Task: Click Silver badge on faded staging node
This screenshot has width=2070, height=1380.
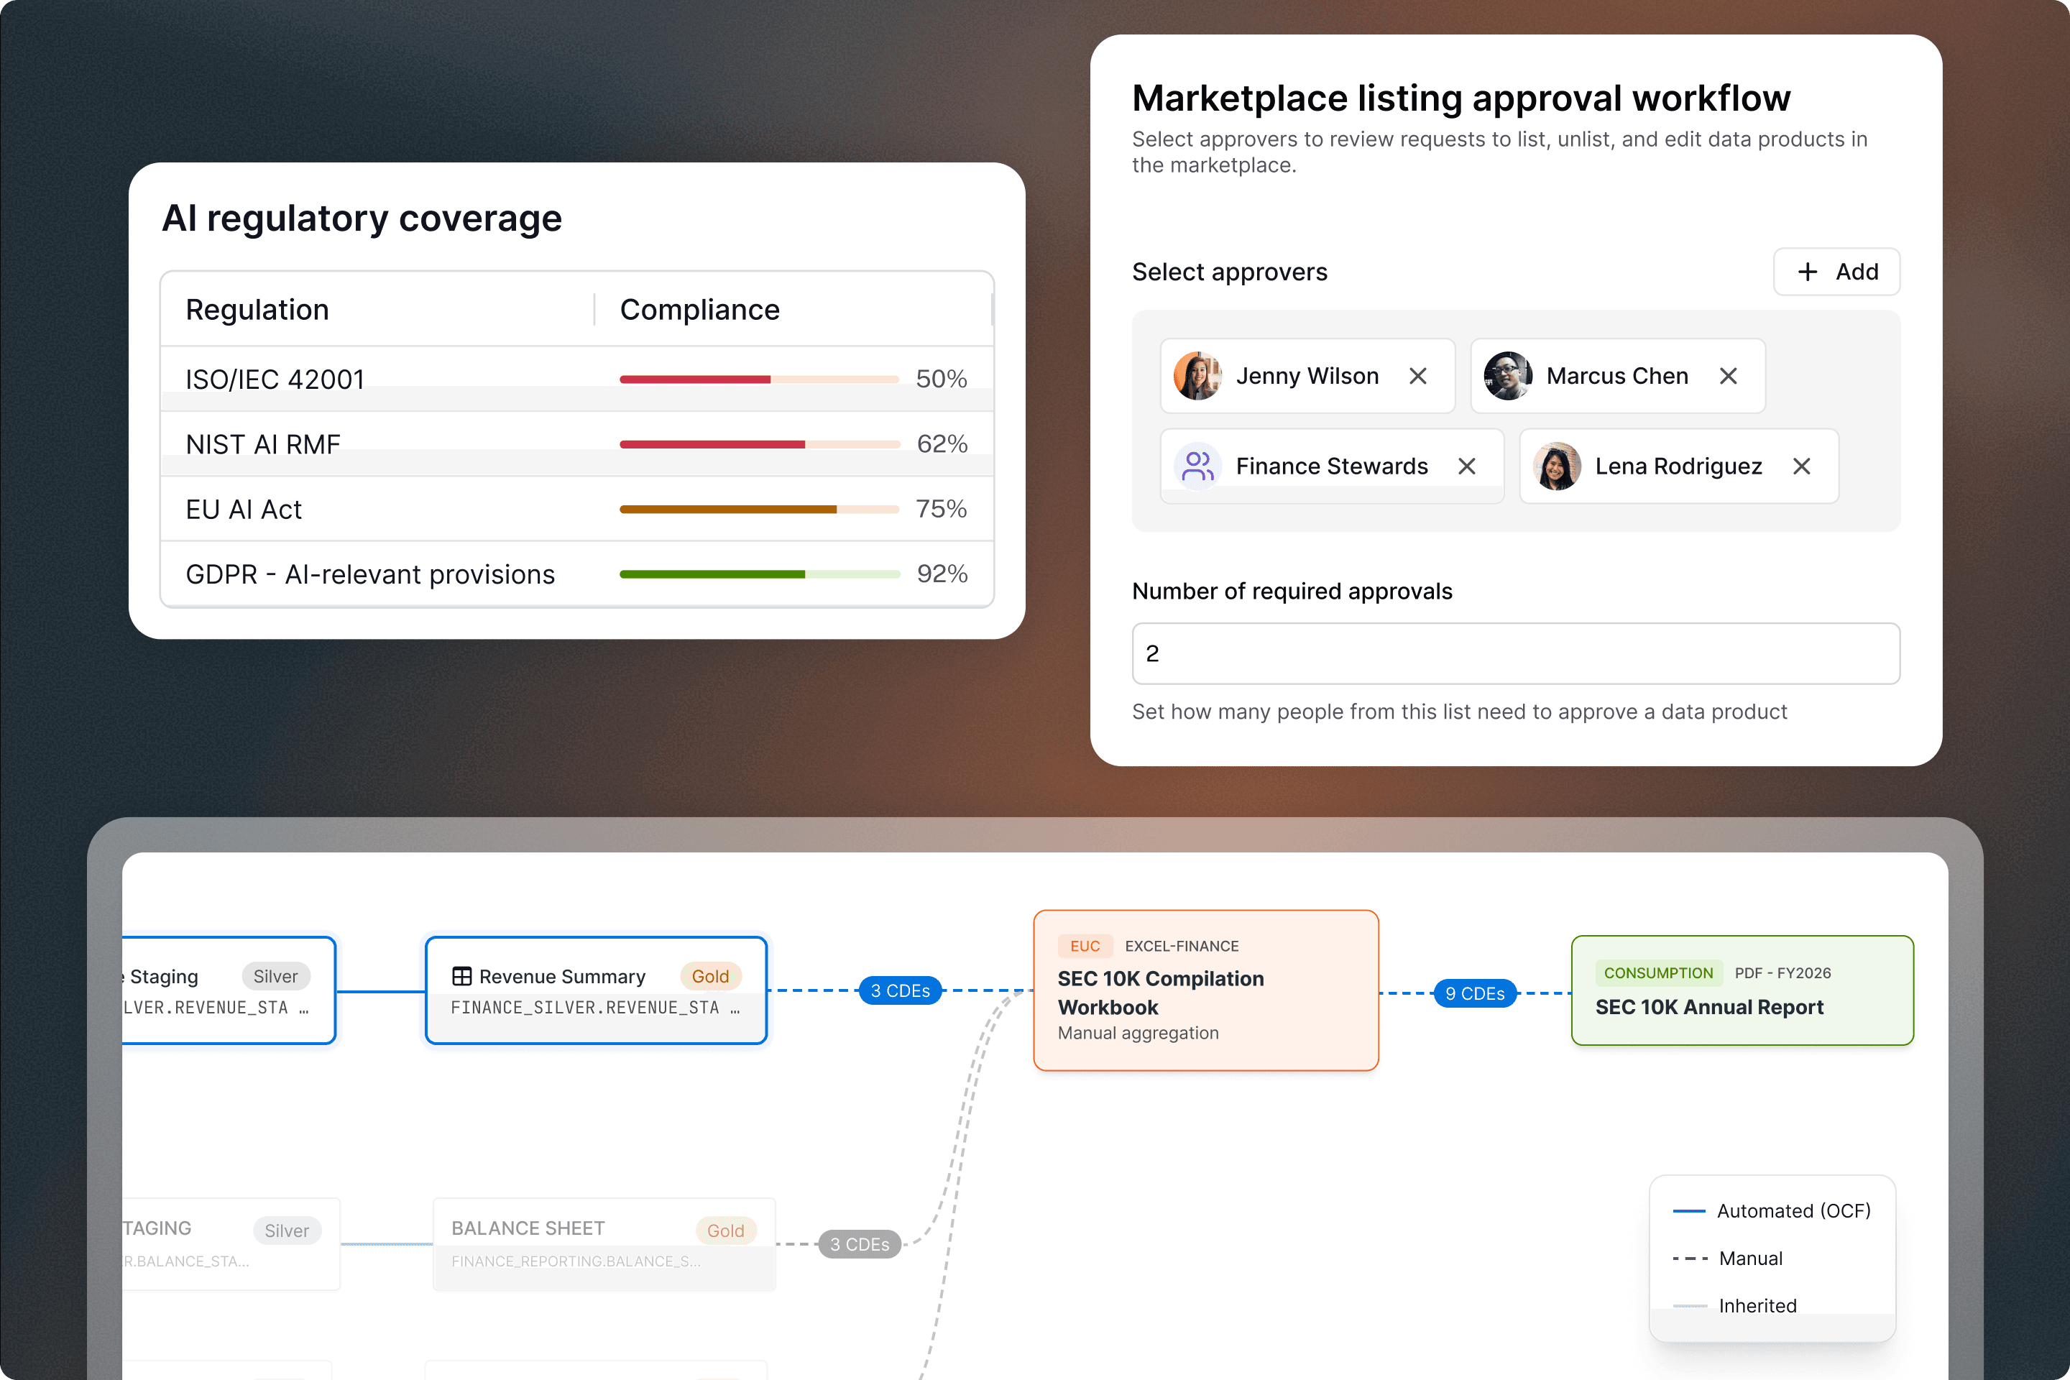Action: point(287,1230)
